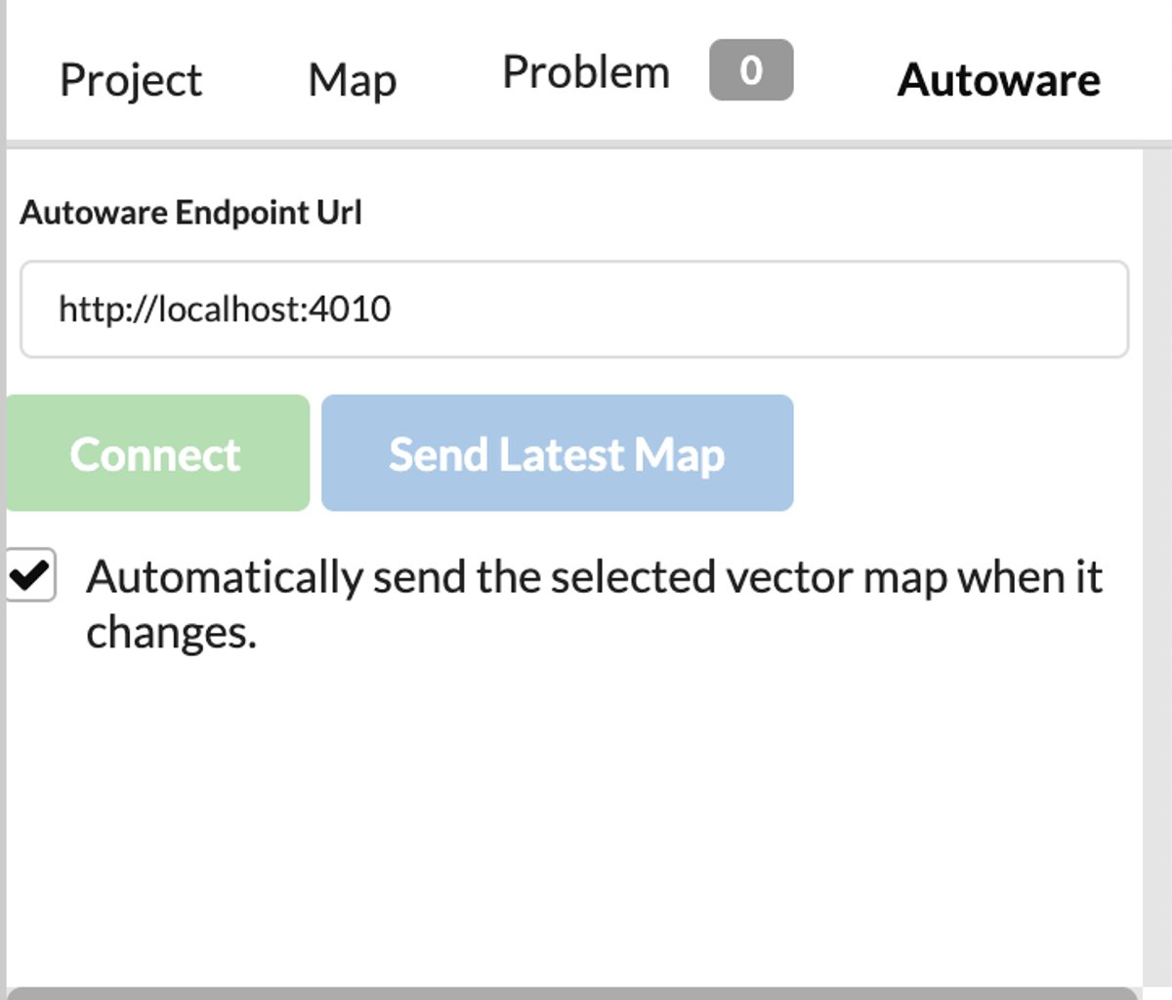Click the blue Send Latest Map action
The width and height of the screenshot is (1172, 1000).
(x=556, y=452)
